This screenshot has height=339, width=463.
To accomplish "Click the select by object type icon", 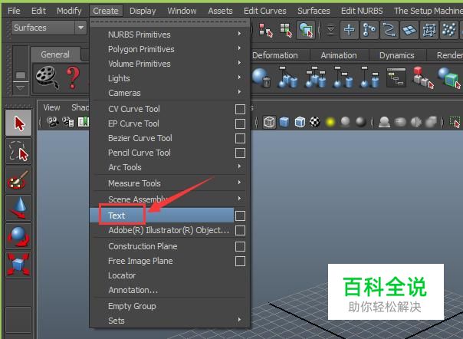I will click(x=286, y=30).
